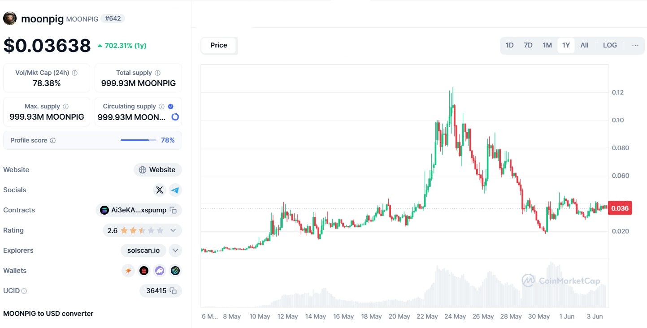Click the orange starburst wallet icon
Screen dimensions: 647x328
tap(128, 271)
